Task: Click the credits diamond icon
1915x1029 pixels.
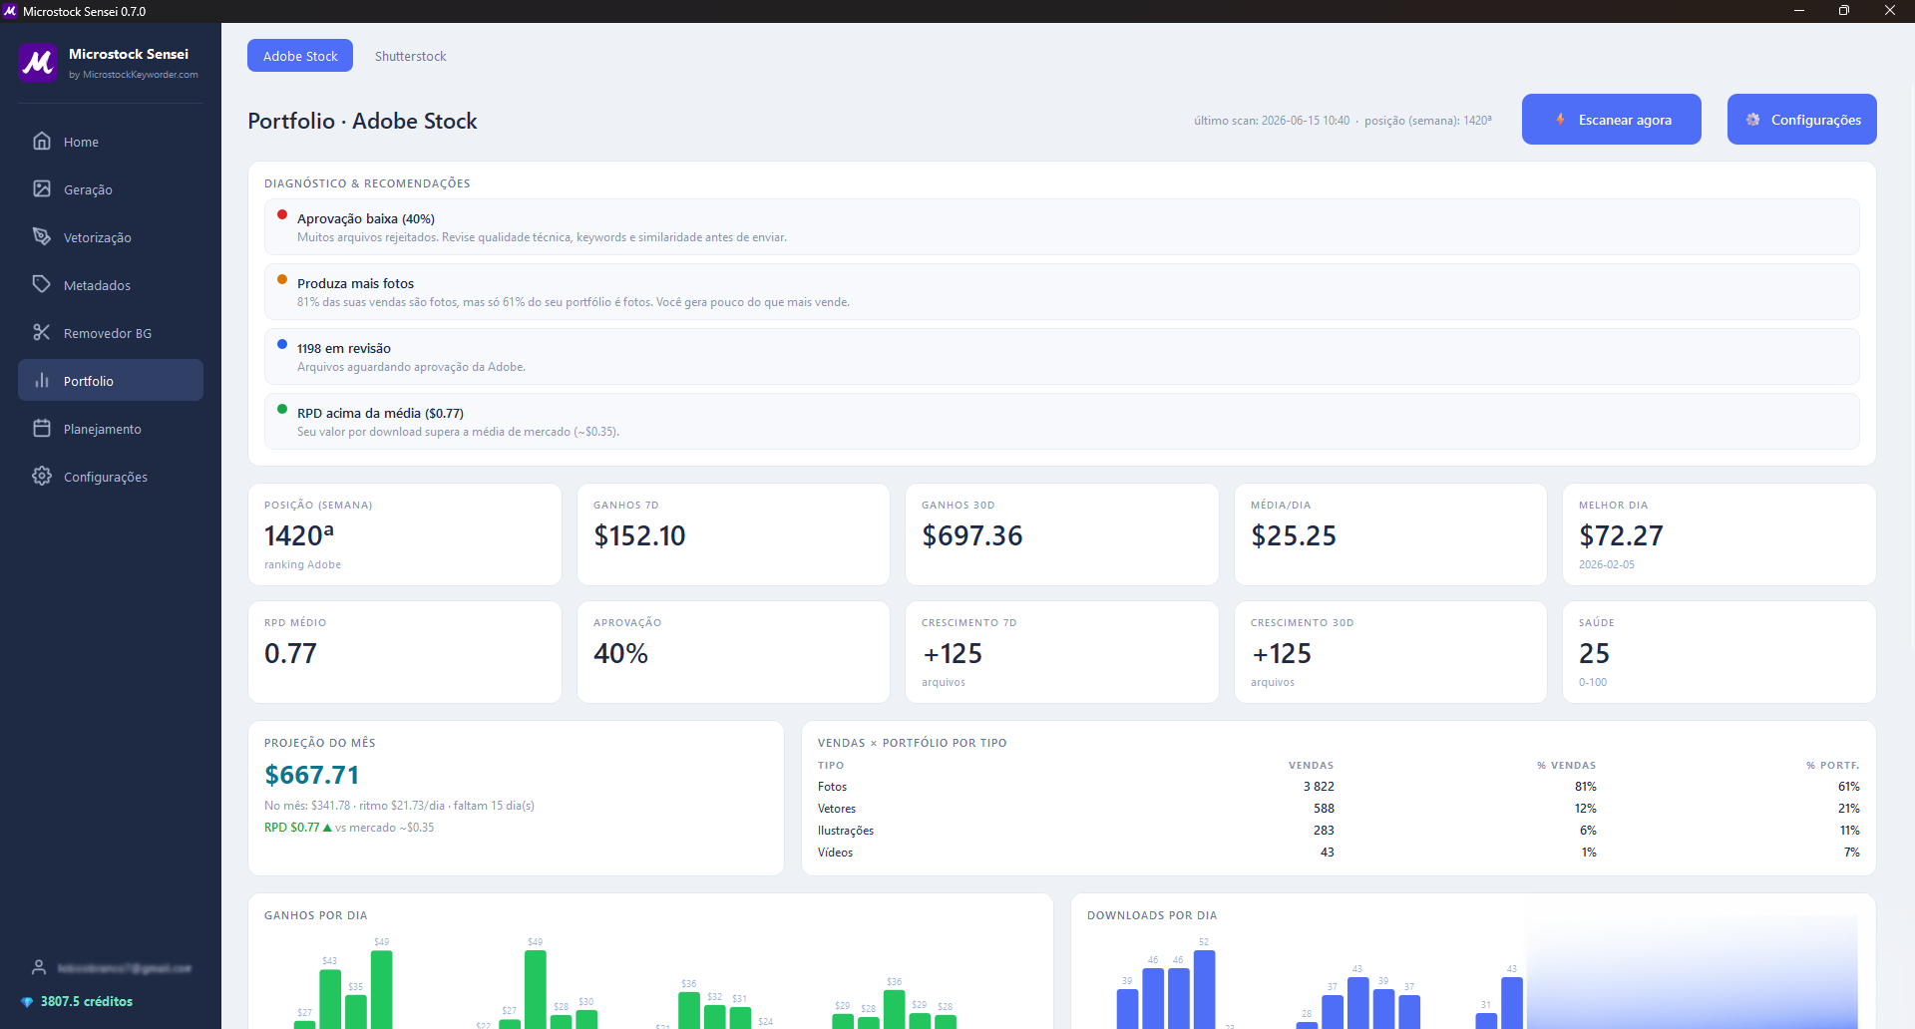Action: click(x=27, y=1002)
